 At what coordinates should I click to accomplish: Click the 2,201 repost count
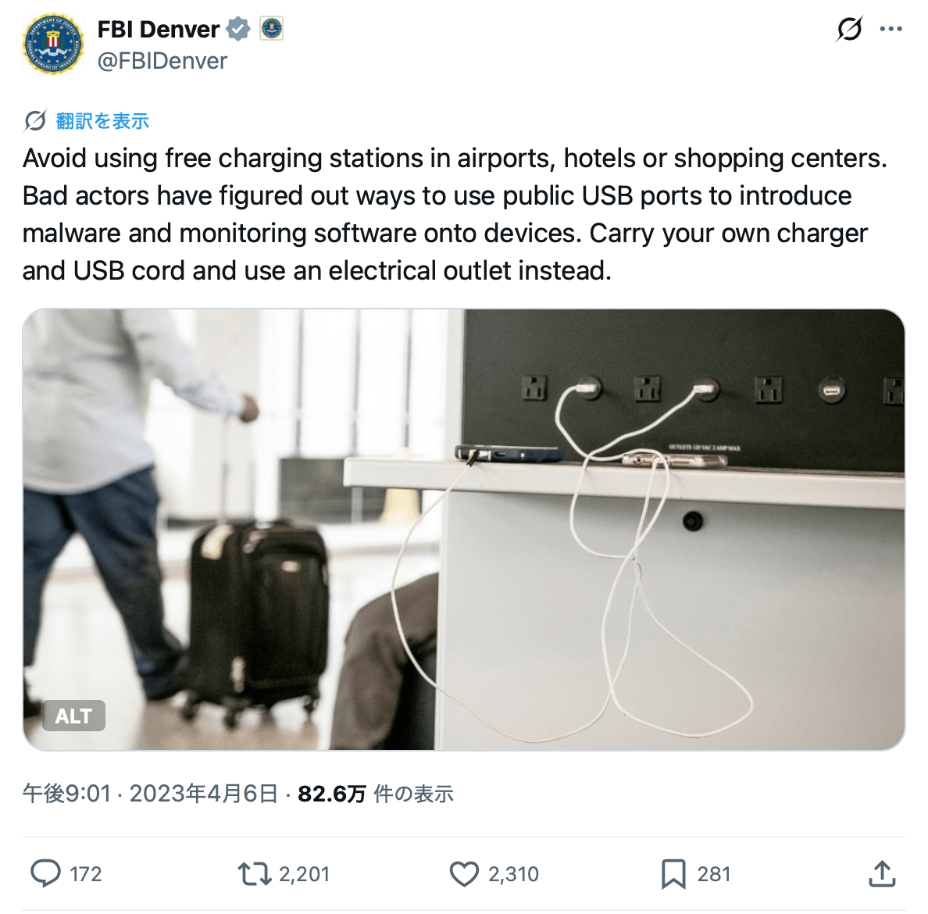[x=304, y=873]
